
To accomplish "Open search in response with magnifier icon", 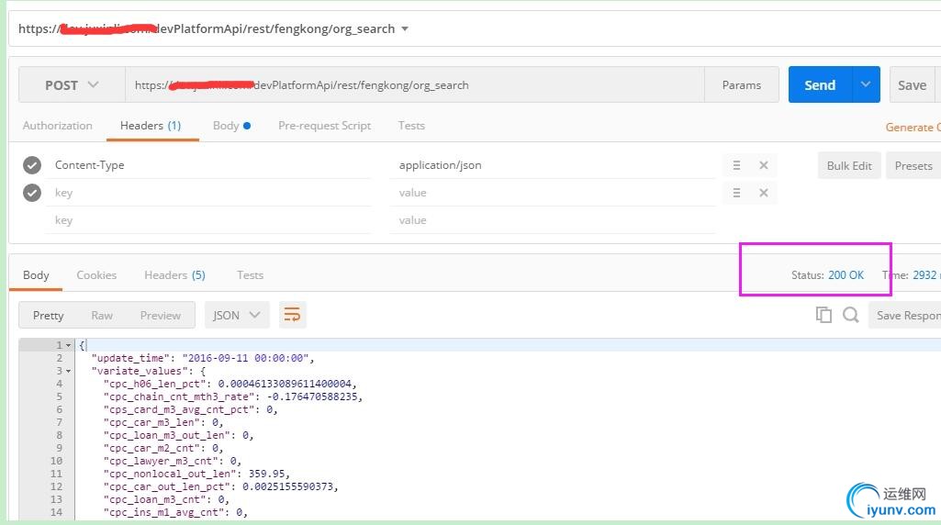I will (851, 315).
